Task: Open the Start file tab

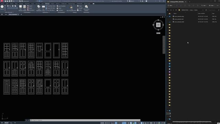Action: coord(6,14)
